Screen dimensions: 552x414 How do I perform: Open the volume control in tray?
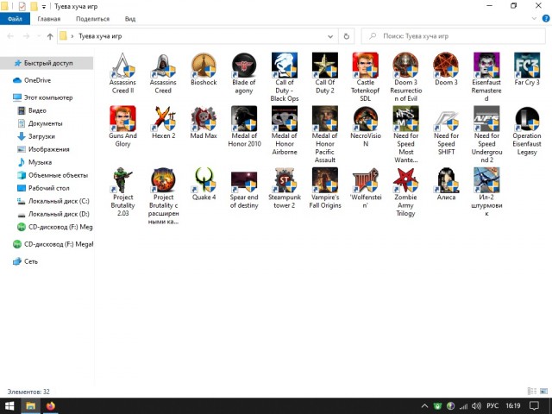click(x=476, y=406)
